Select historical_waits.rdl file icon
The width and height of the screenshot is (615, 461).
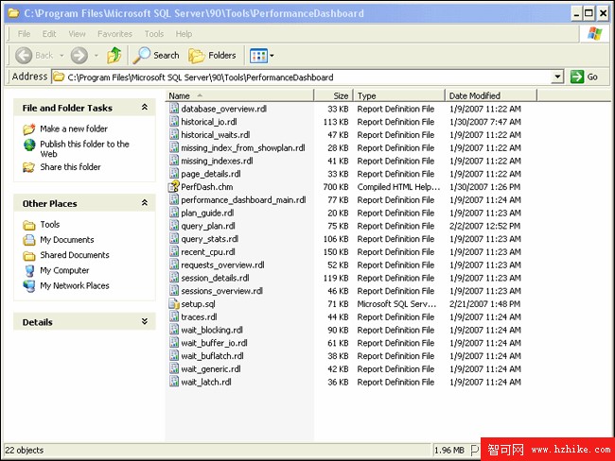point(174,134)
